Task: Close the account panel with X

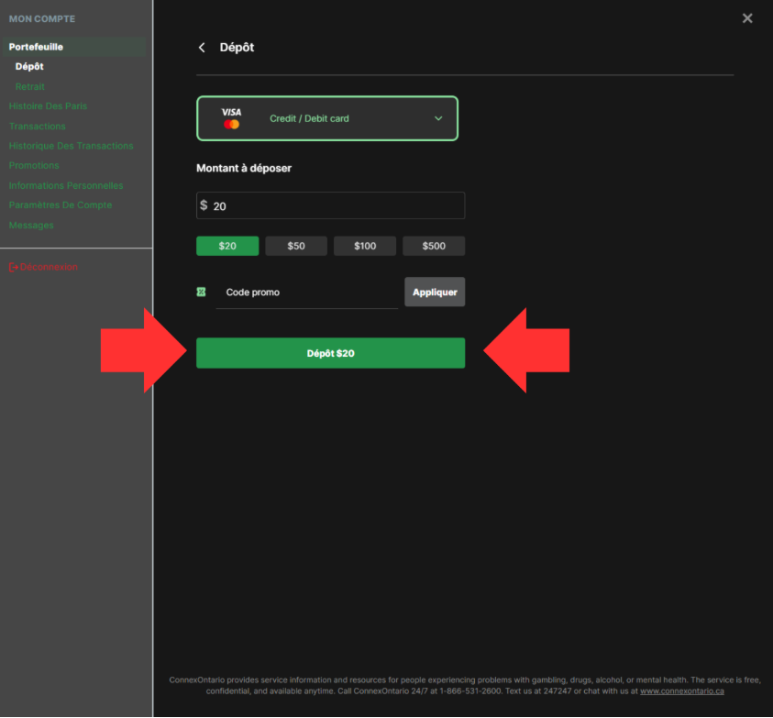Action: click(x=747, y=18)
